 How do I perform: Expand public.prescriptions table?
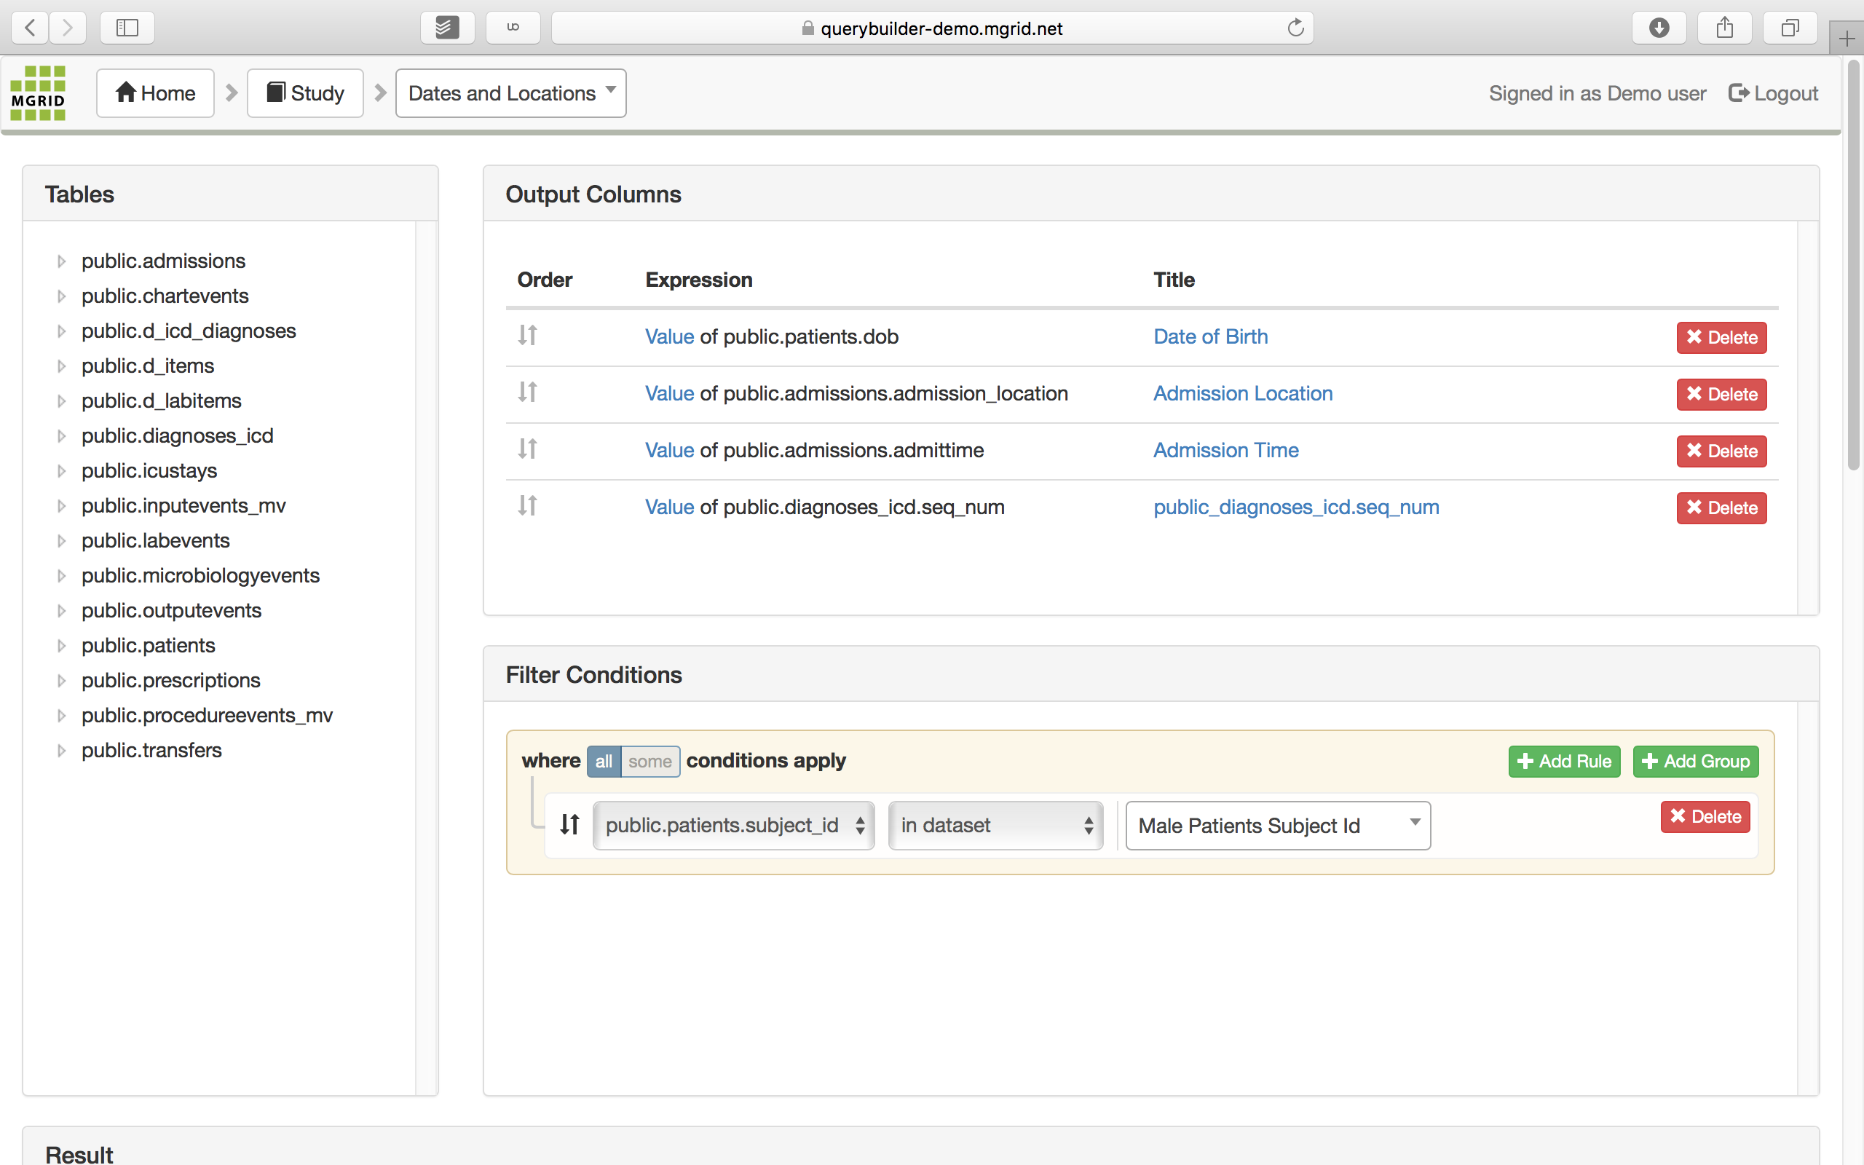tap(62, 680)
